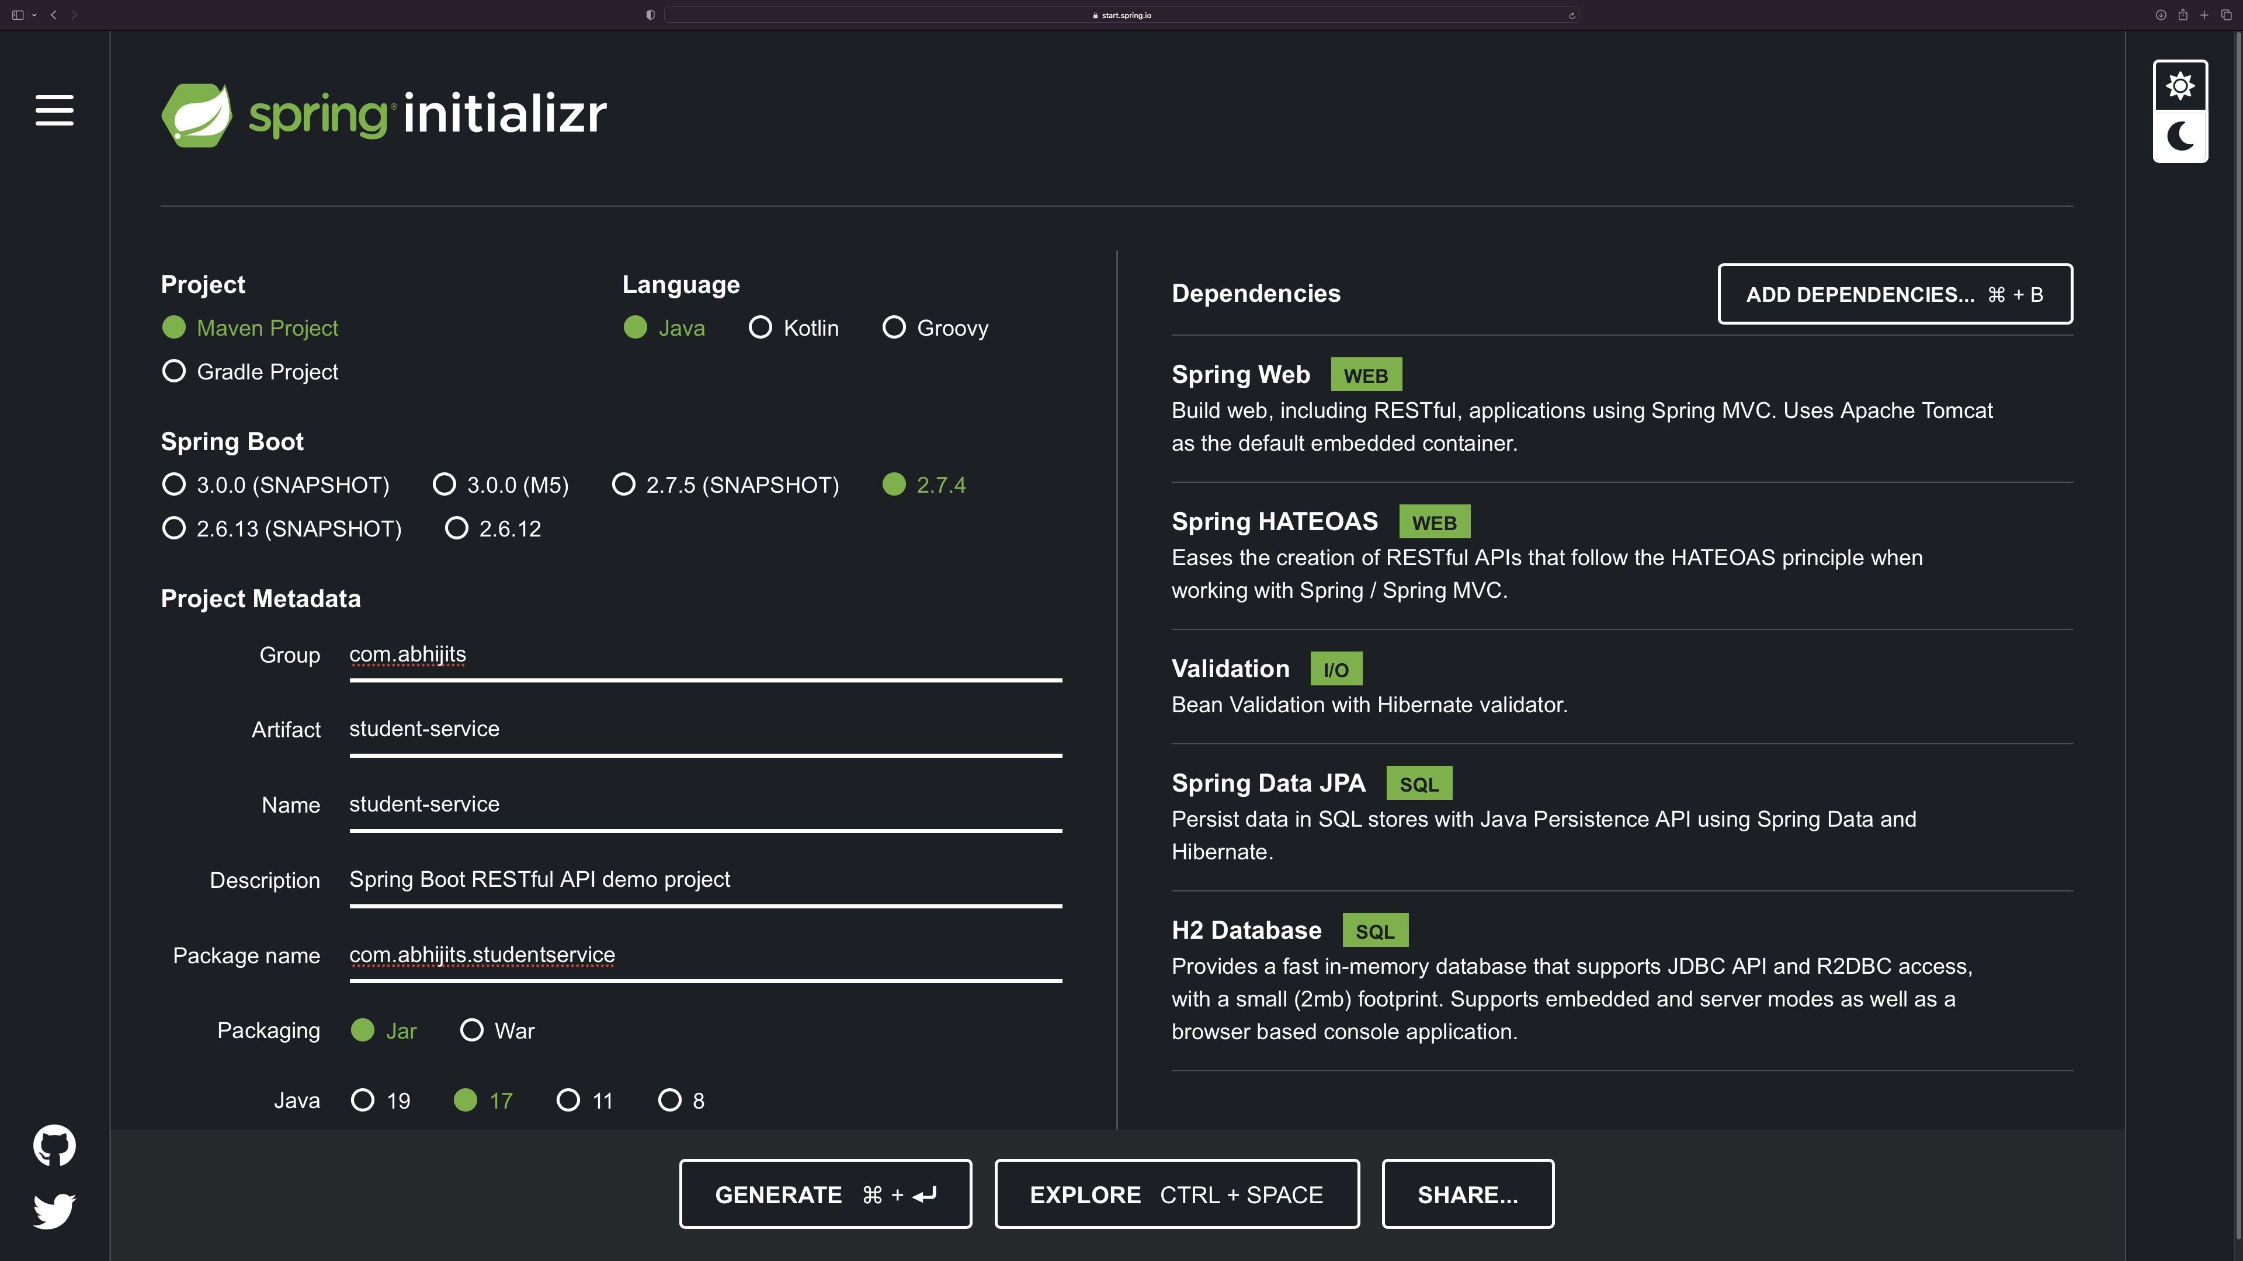Viewport: 2243px width, 1261px height.
Task: Open the GitHub link icon
Action: click(x=54, y=1145)
